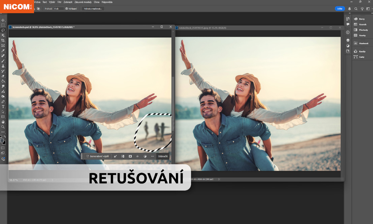Select the Frame tool
The width and height of the screenshot is (373, 224).
(3, 46)
